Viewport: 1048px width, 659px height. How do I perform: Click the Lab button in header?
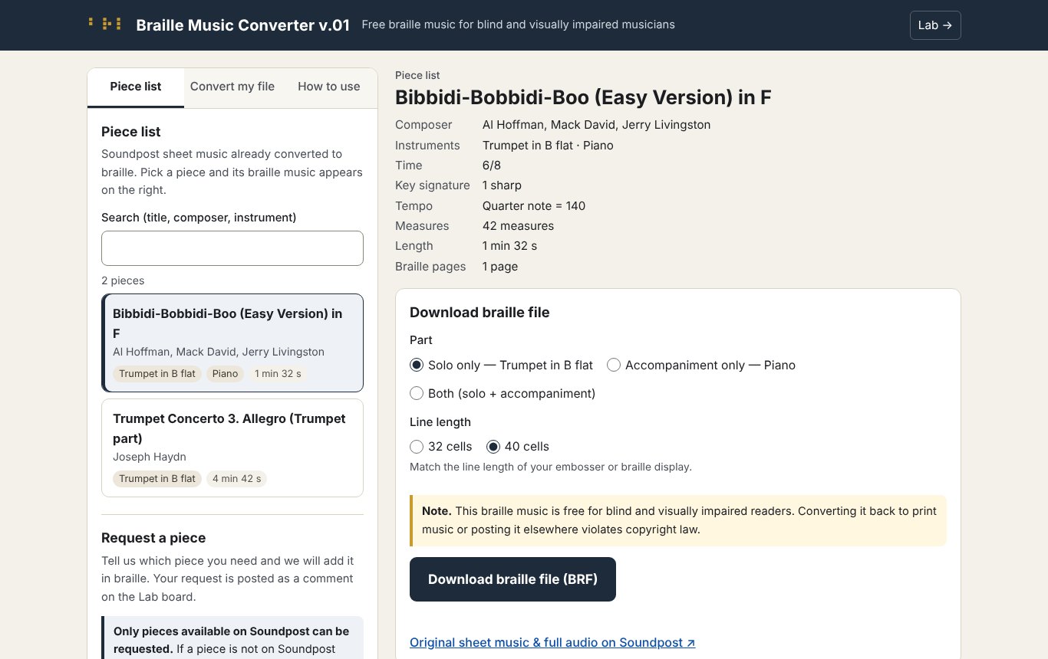(935, 25)
